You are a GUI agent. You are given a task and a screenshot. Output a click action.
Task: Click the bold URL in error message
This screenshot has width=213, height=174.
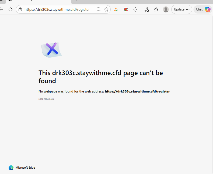(137, 91)
